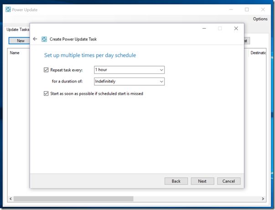
Task: Click the horizontal scrollbar thumb
Action: [73, 199]
